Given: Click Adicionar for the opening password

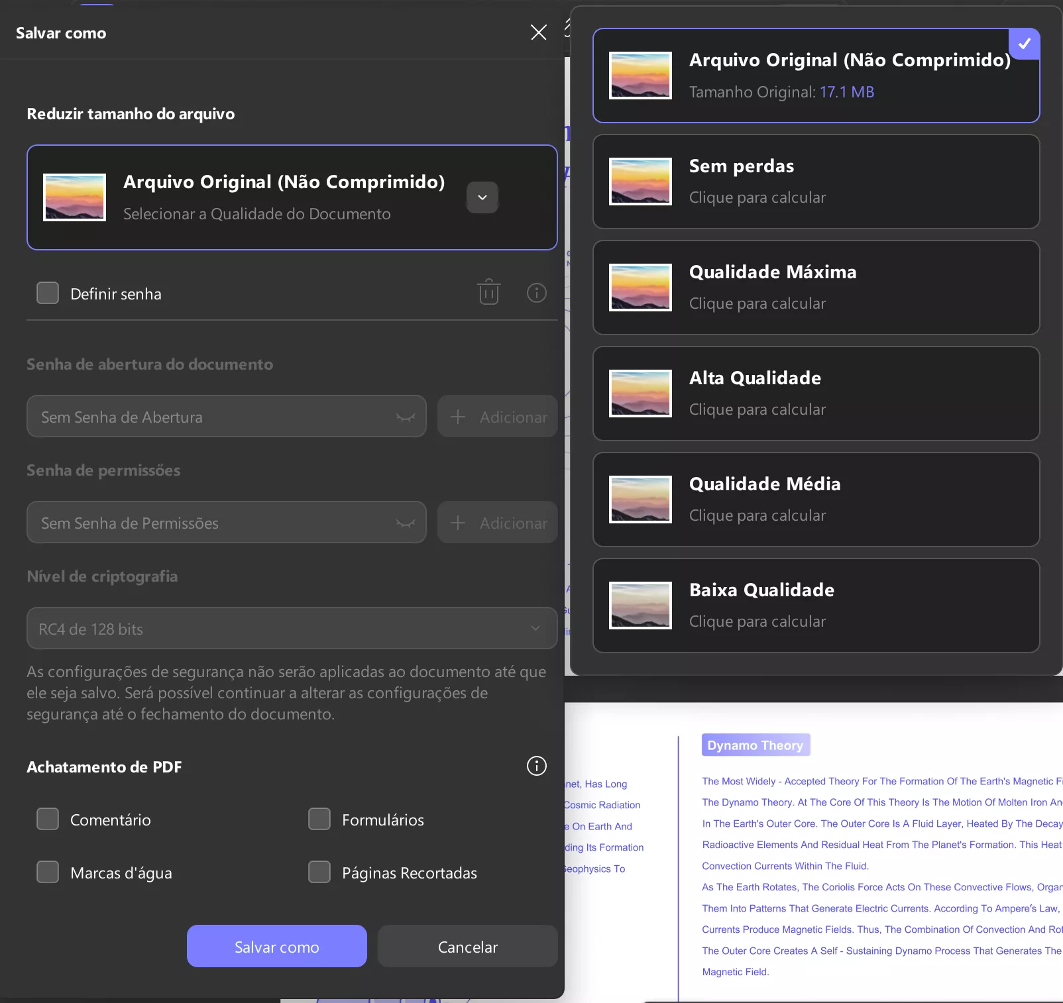Looking at the screenshot, I should pos(498,416).
